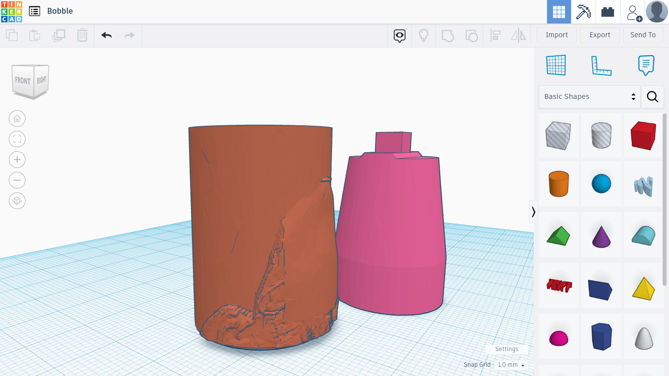Click the Tinkercad logo

coord(11,12)
